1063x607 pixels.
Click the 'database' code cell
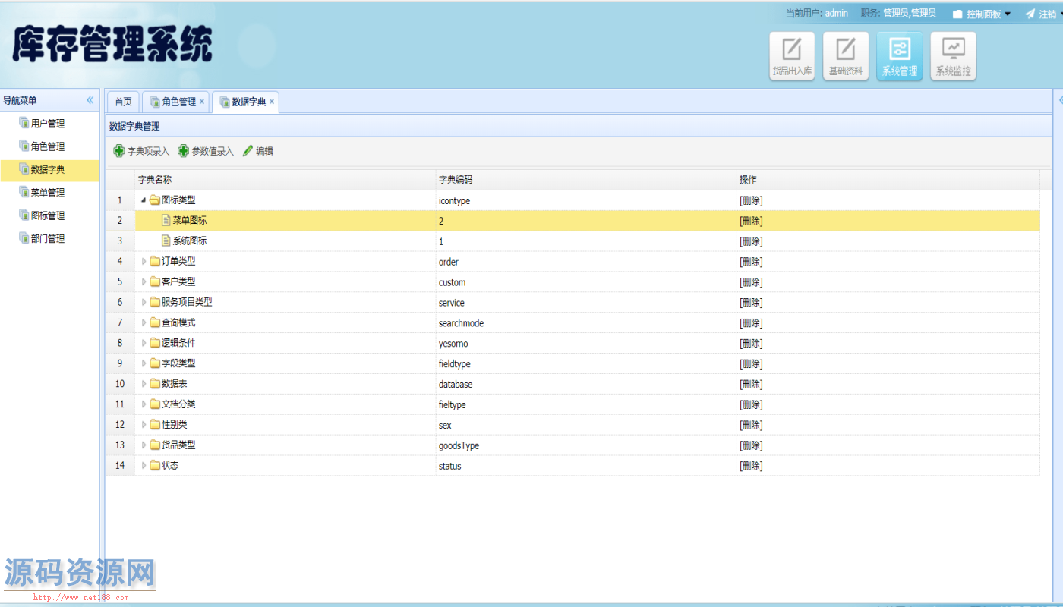(586, 385)
